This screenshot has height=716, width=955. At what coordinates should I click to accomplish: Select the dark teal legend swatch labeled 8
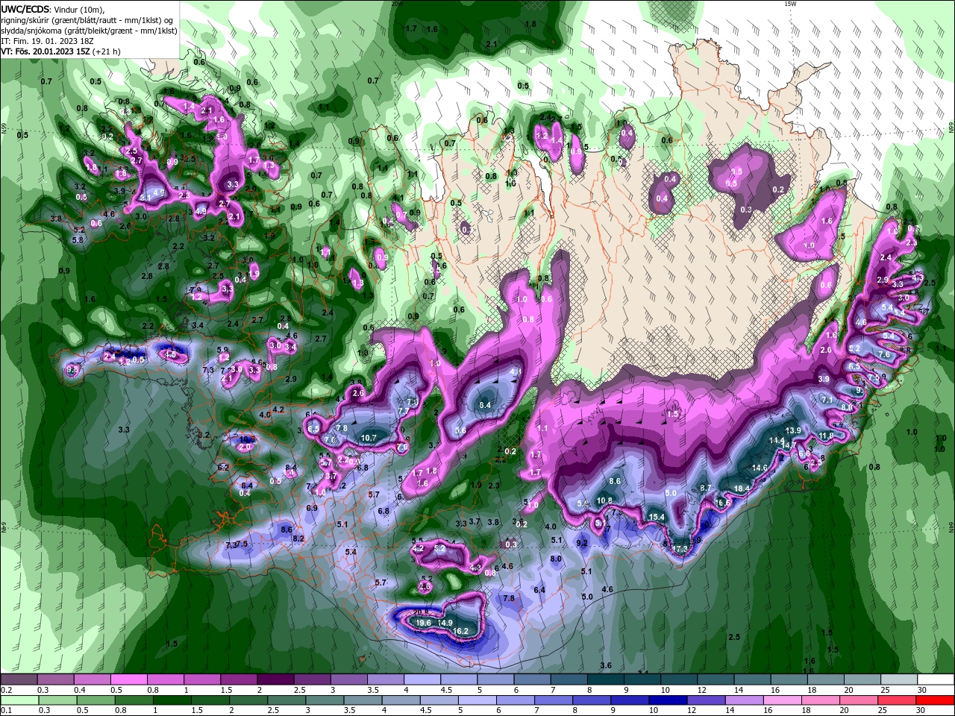click(605, 679)
